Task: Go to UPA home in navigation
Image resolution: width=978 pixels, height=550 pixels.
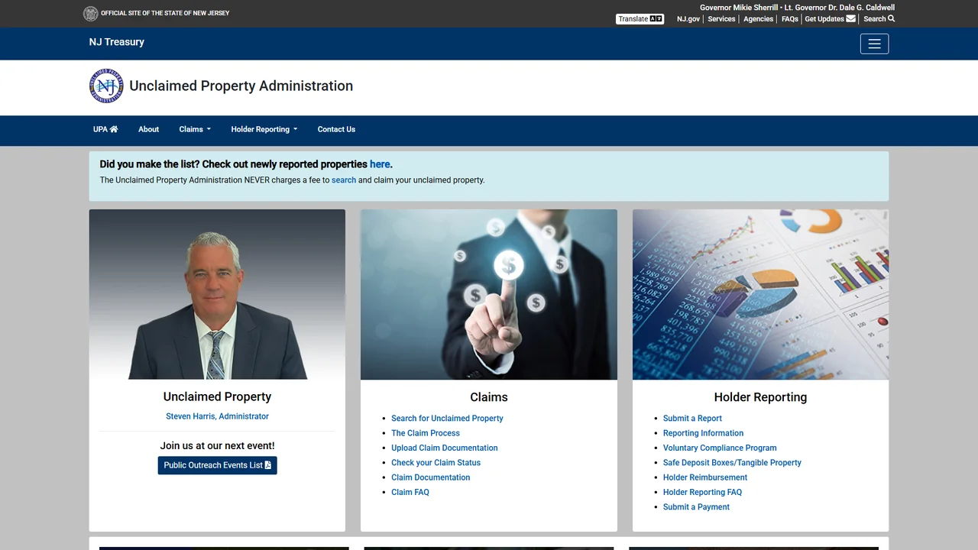Action: coord(105,129)
